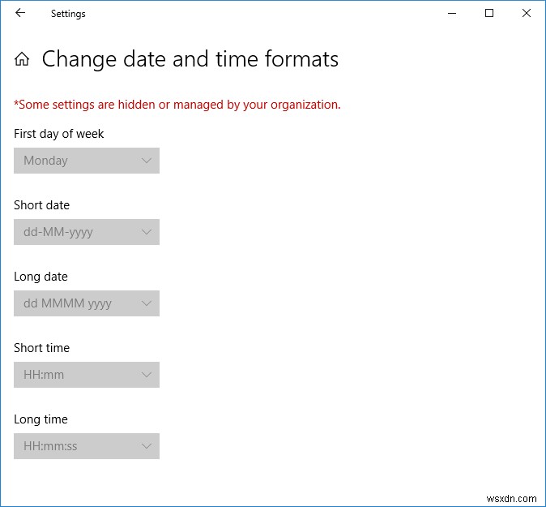Expand the Long date format dropdown

coord(87,303)
